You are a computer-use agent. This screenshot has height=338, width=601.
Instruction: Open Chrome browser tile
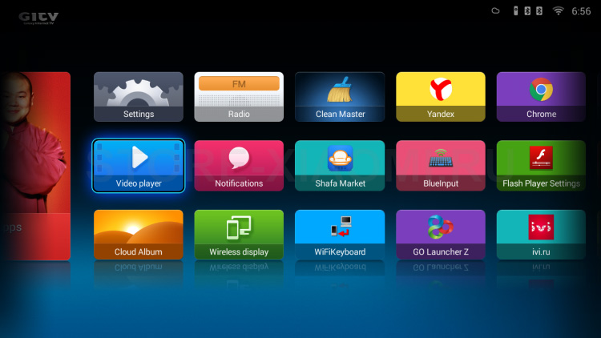pyautogui.click(x=541, y=97)
